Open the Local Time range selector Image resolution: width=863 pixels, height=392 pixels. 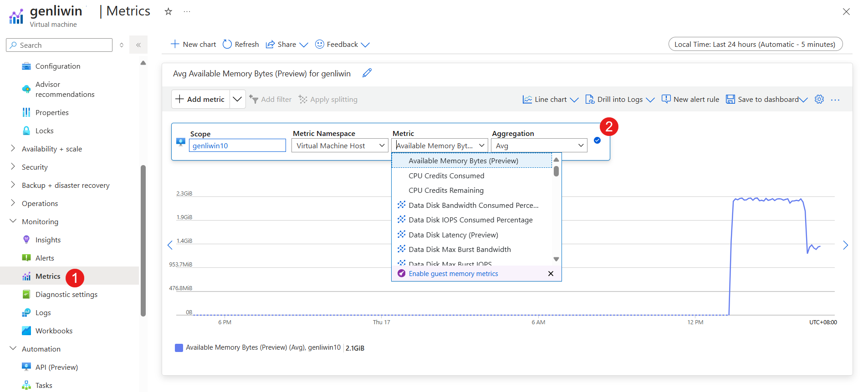pos(755,45)
